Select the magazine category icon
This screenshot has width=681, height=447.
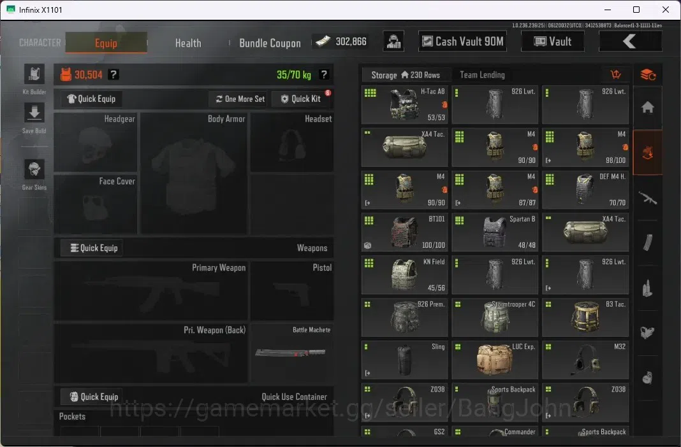[648, 243]
